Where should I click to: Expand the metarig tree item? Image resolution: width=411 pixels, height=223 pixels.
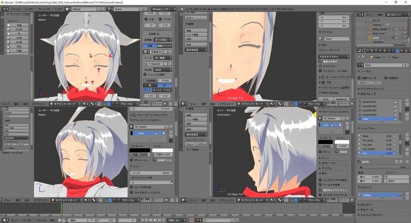click(366, 25)
